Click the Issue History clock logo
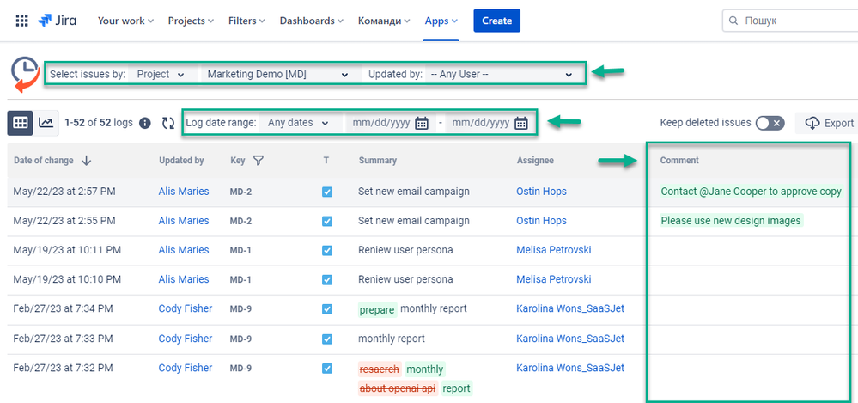 [x=25, y=75]
